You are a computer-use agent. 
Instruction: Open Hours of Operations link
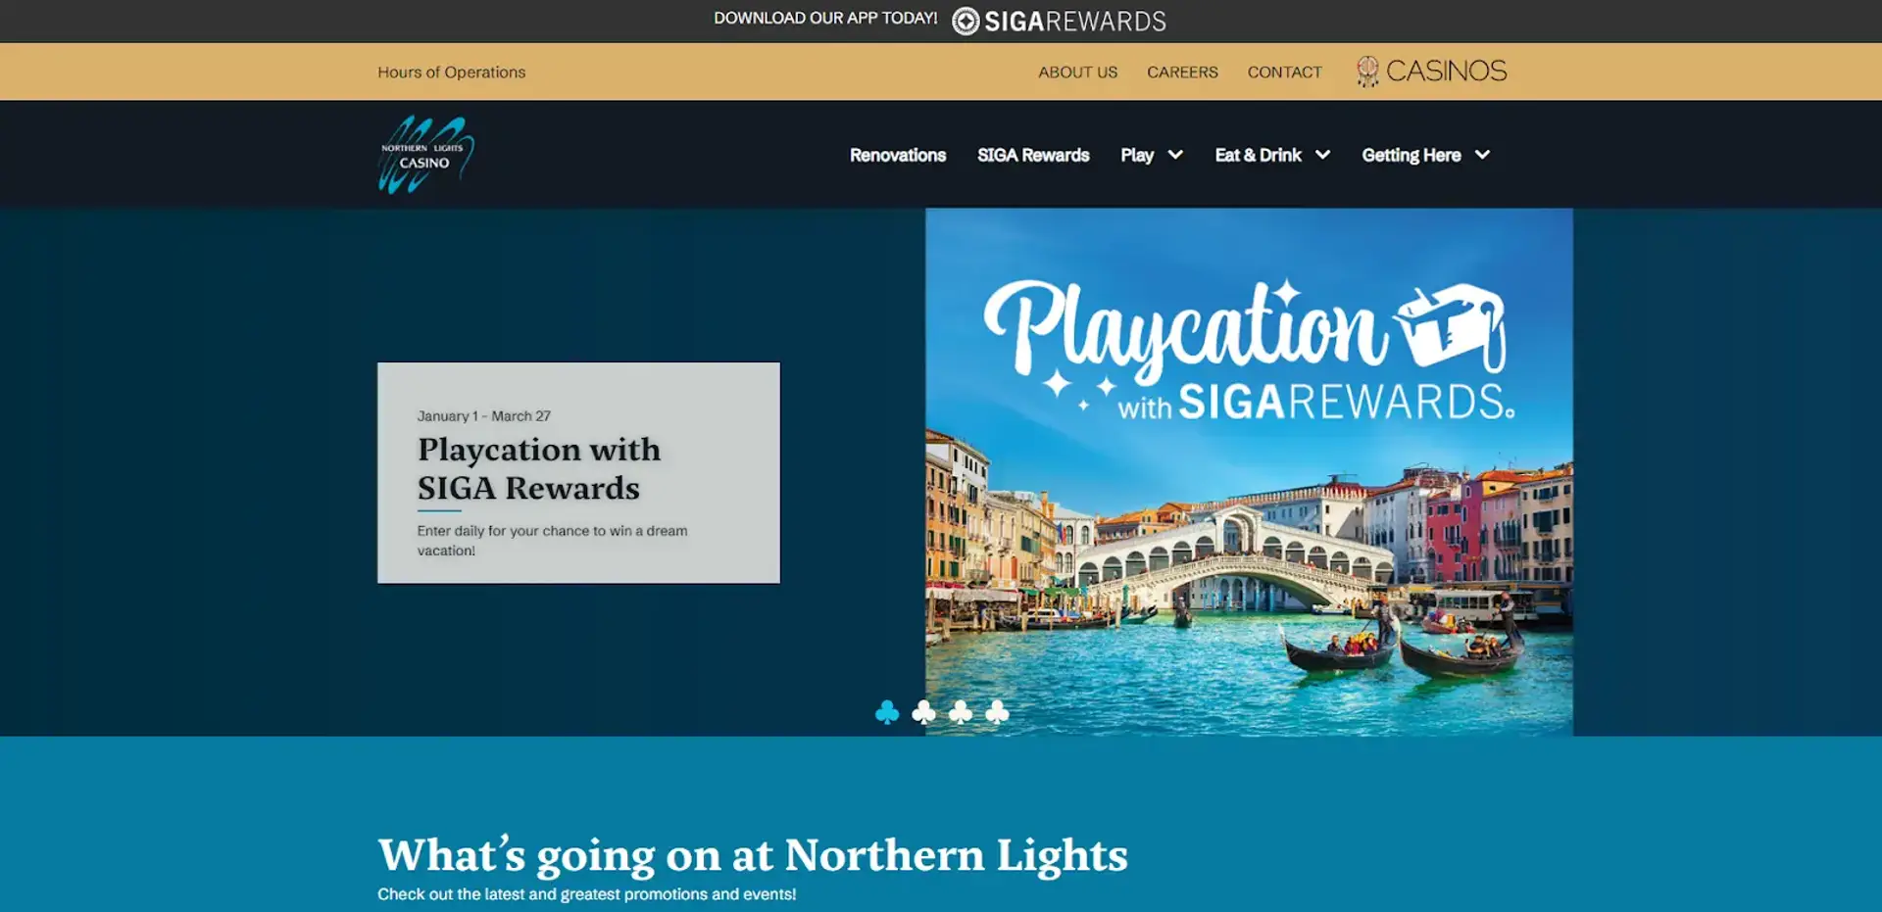click(x=452, y=72)
